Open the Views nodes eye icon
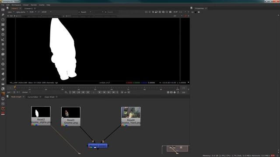Screen dimensions: 280x157 pos(3,69)
